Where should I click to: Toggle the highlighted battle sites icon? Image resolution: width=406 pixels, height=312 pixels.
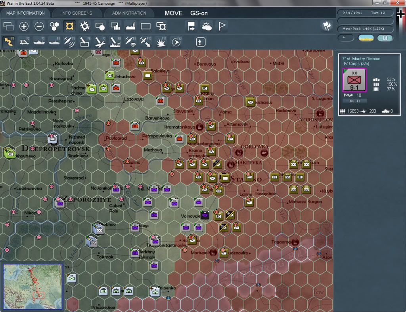coord(69,26)
